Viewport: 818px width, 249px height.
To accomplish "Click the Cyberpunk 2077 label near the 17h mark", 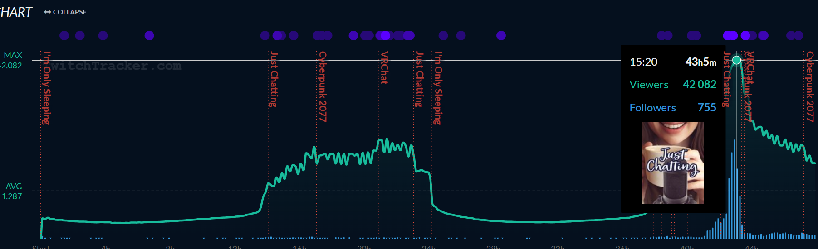I will tap(323, 86).
